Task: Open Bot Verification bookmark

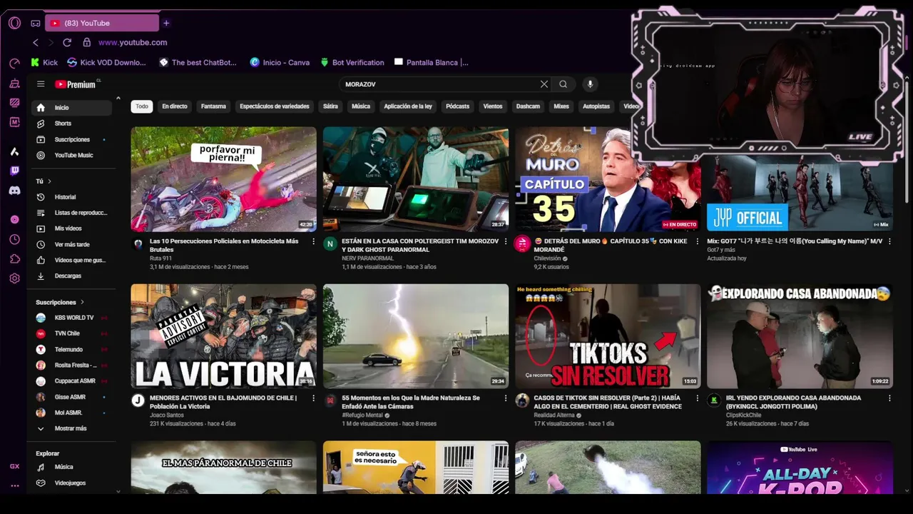Action: (352, 62)
